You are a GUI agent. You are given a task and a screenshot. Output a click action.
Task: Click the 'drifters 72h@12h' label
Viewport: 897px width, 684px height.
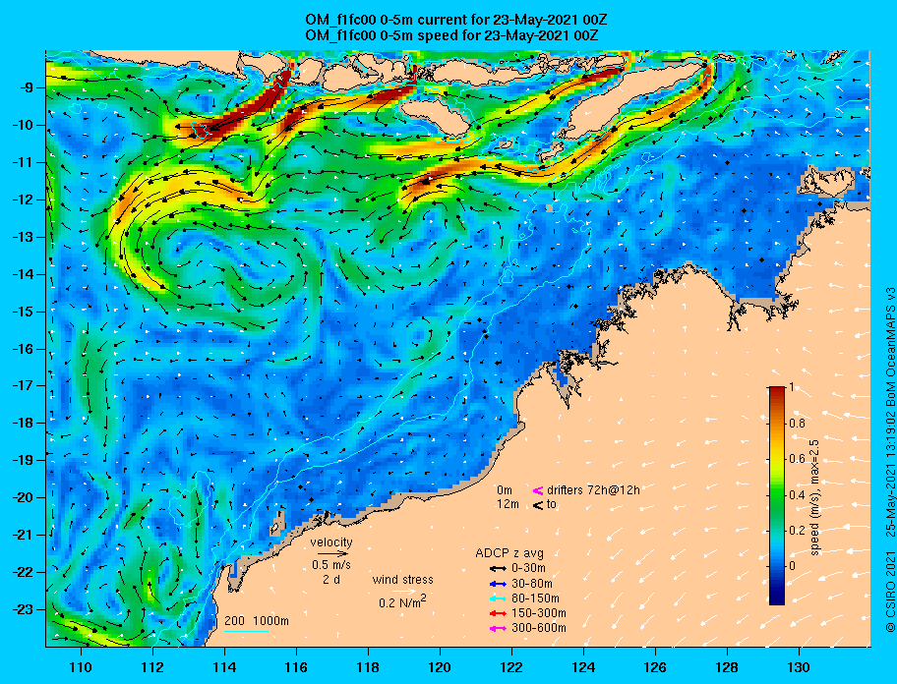pos(593,489)
